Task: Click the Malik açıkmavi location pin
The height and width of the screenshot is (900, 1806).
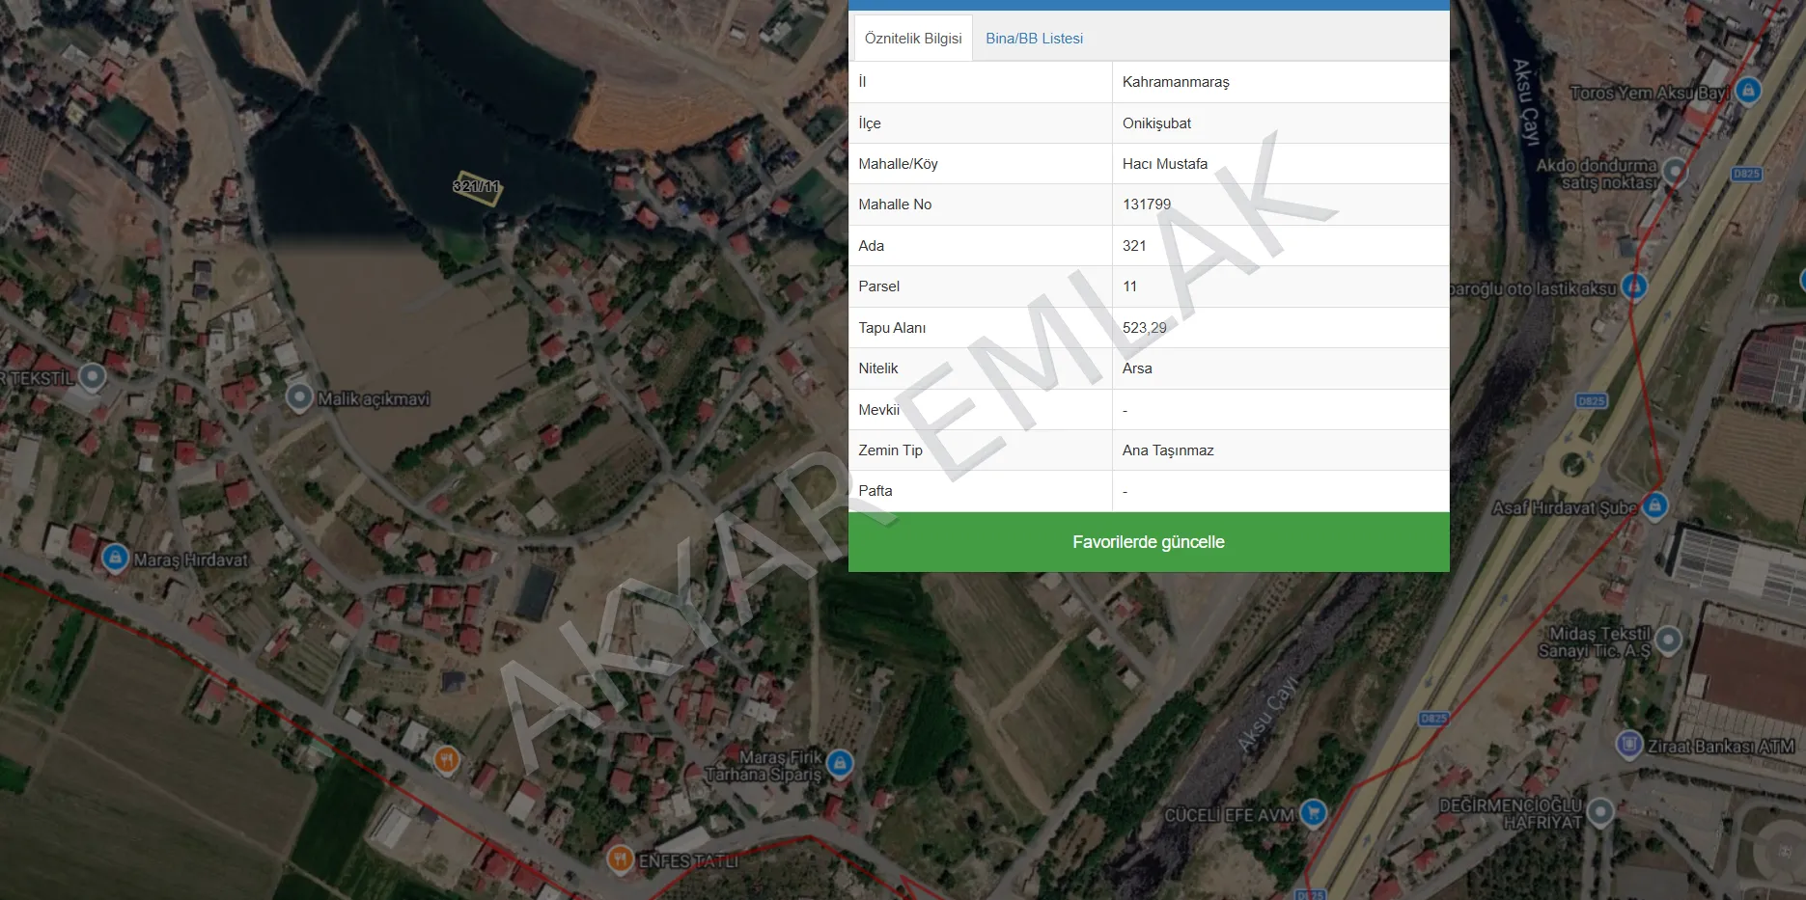Action: pos(299,396)
